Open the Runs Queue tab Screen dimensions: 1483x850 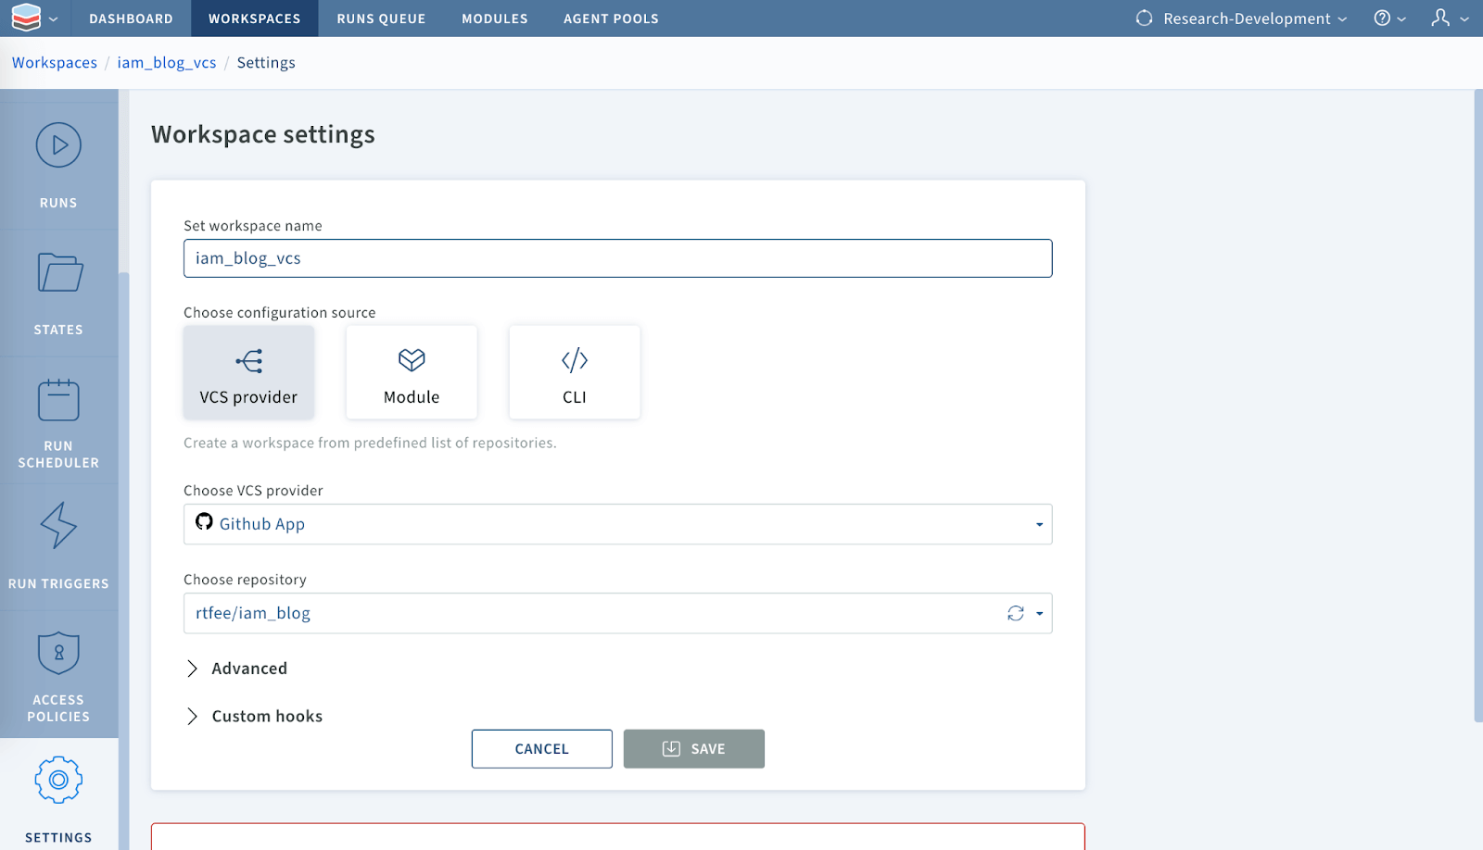click(381, 19)
